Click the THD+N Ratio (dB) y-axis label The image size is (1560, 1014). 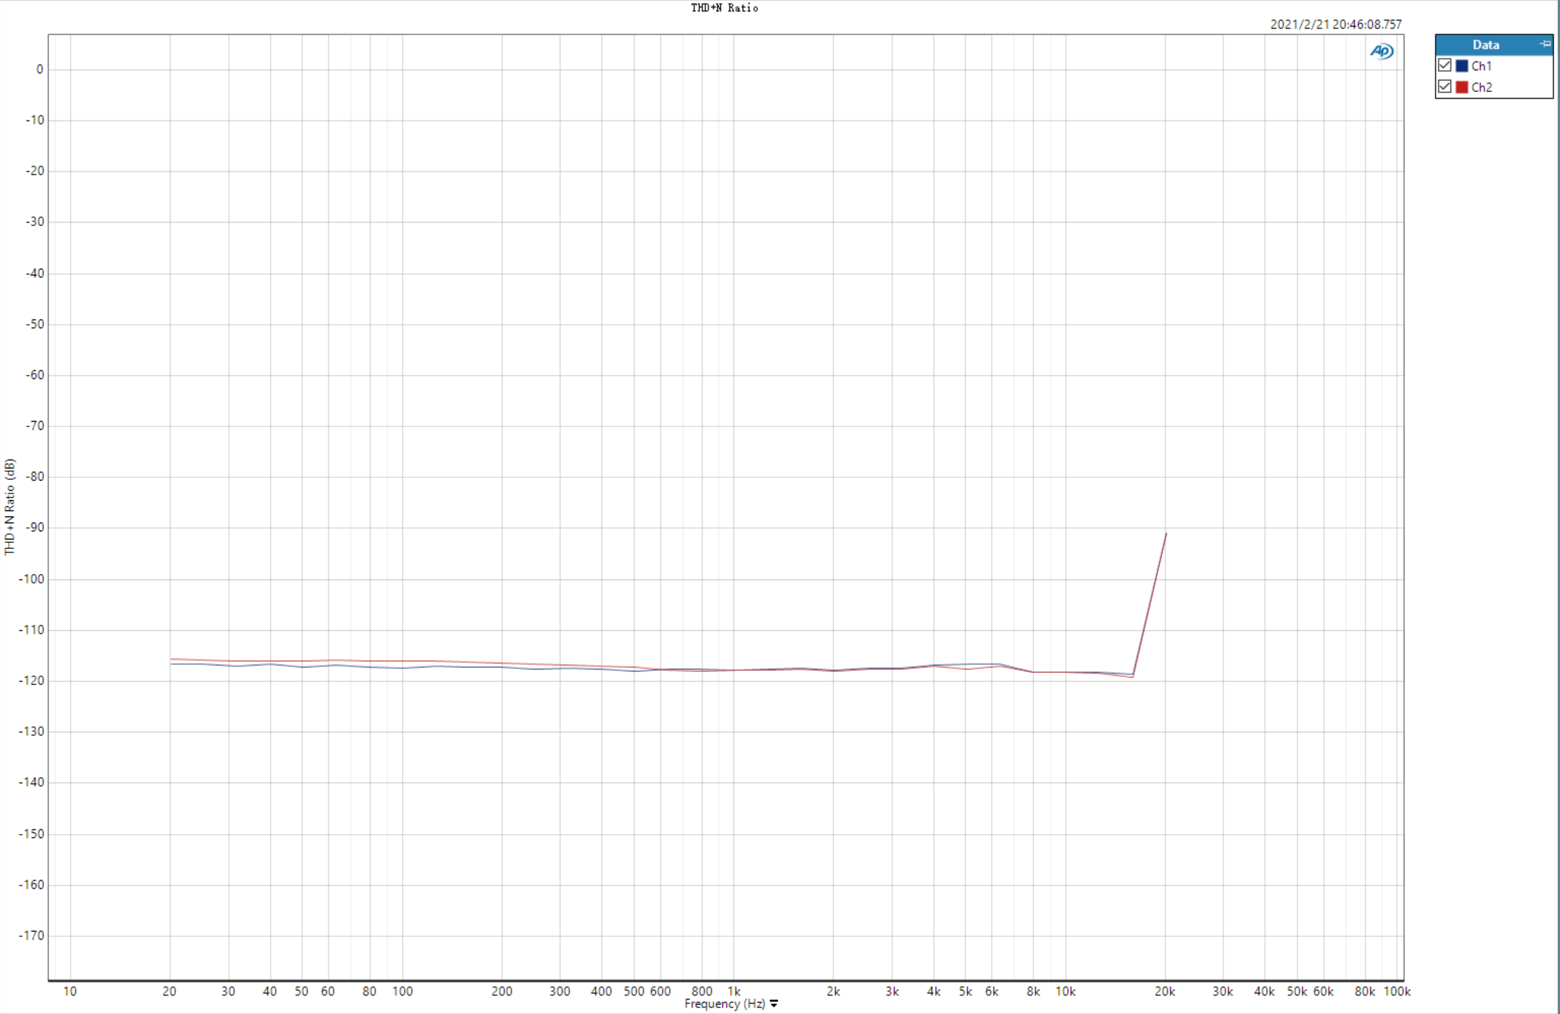point(9,507)
